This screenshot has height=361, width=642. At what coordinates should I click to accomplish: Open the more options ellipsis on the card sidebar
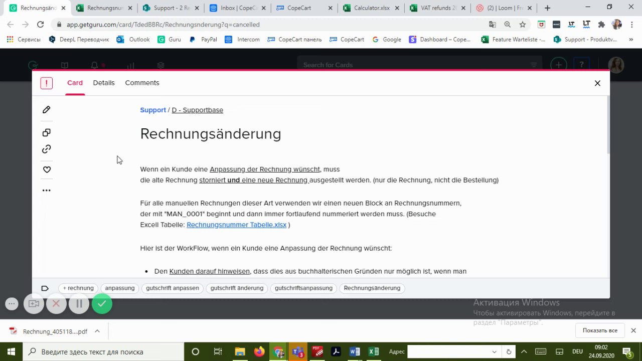[47, 191]
